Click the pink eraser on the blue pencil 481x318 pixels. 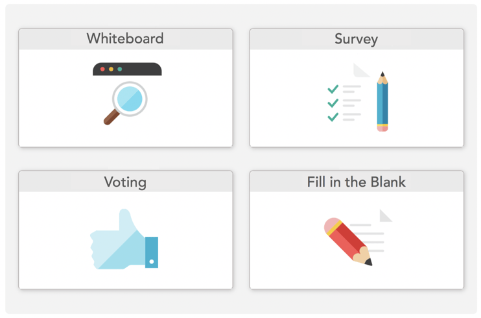click(382, 128)
